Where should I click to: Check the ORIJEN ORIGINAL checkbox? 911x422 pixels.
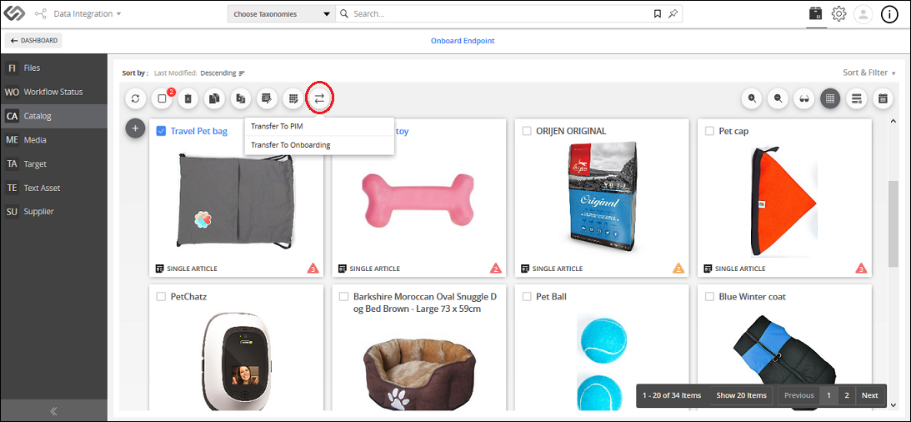pyautogui.click(x=527, y=132)
